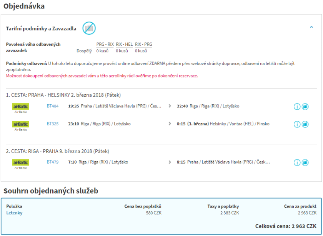This screenshot has width=323, height=236.
Task: Open info icon for flight BT484
Action: [297, 107]
